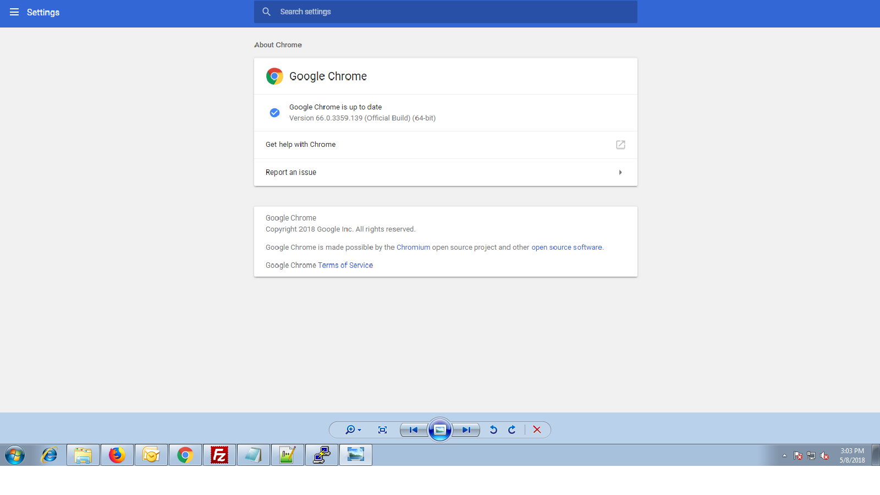Open the zoom magnifier control in photo viewer

pos(352,430)
